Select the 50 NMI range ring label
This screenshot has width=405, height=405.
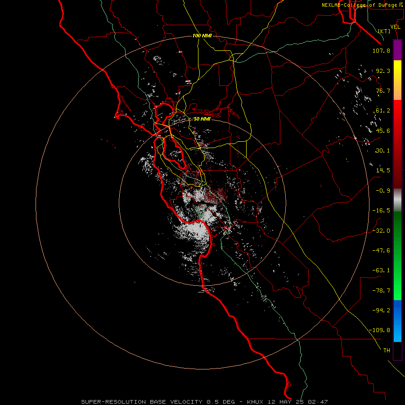click(x=202, y=119)
